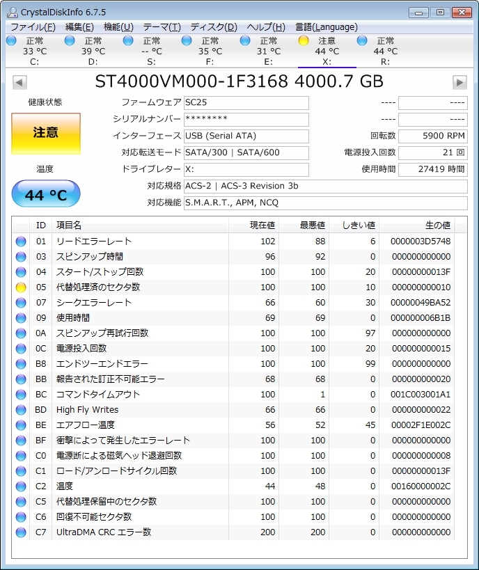
Task: Click status icon for BD High Fly Writes
Action: pos(21,410)
